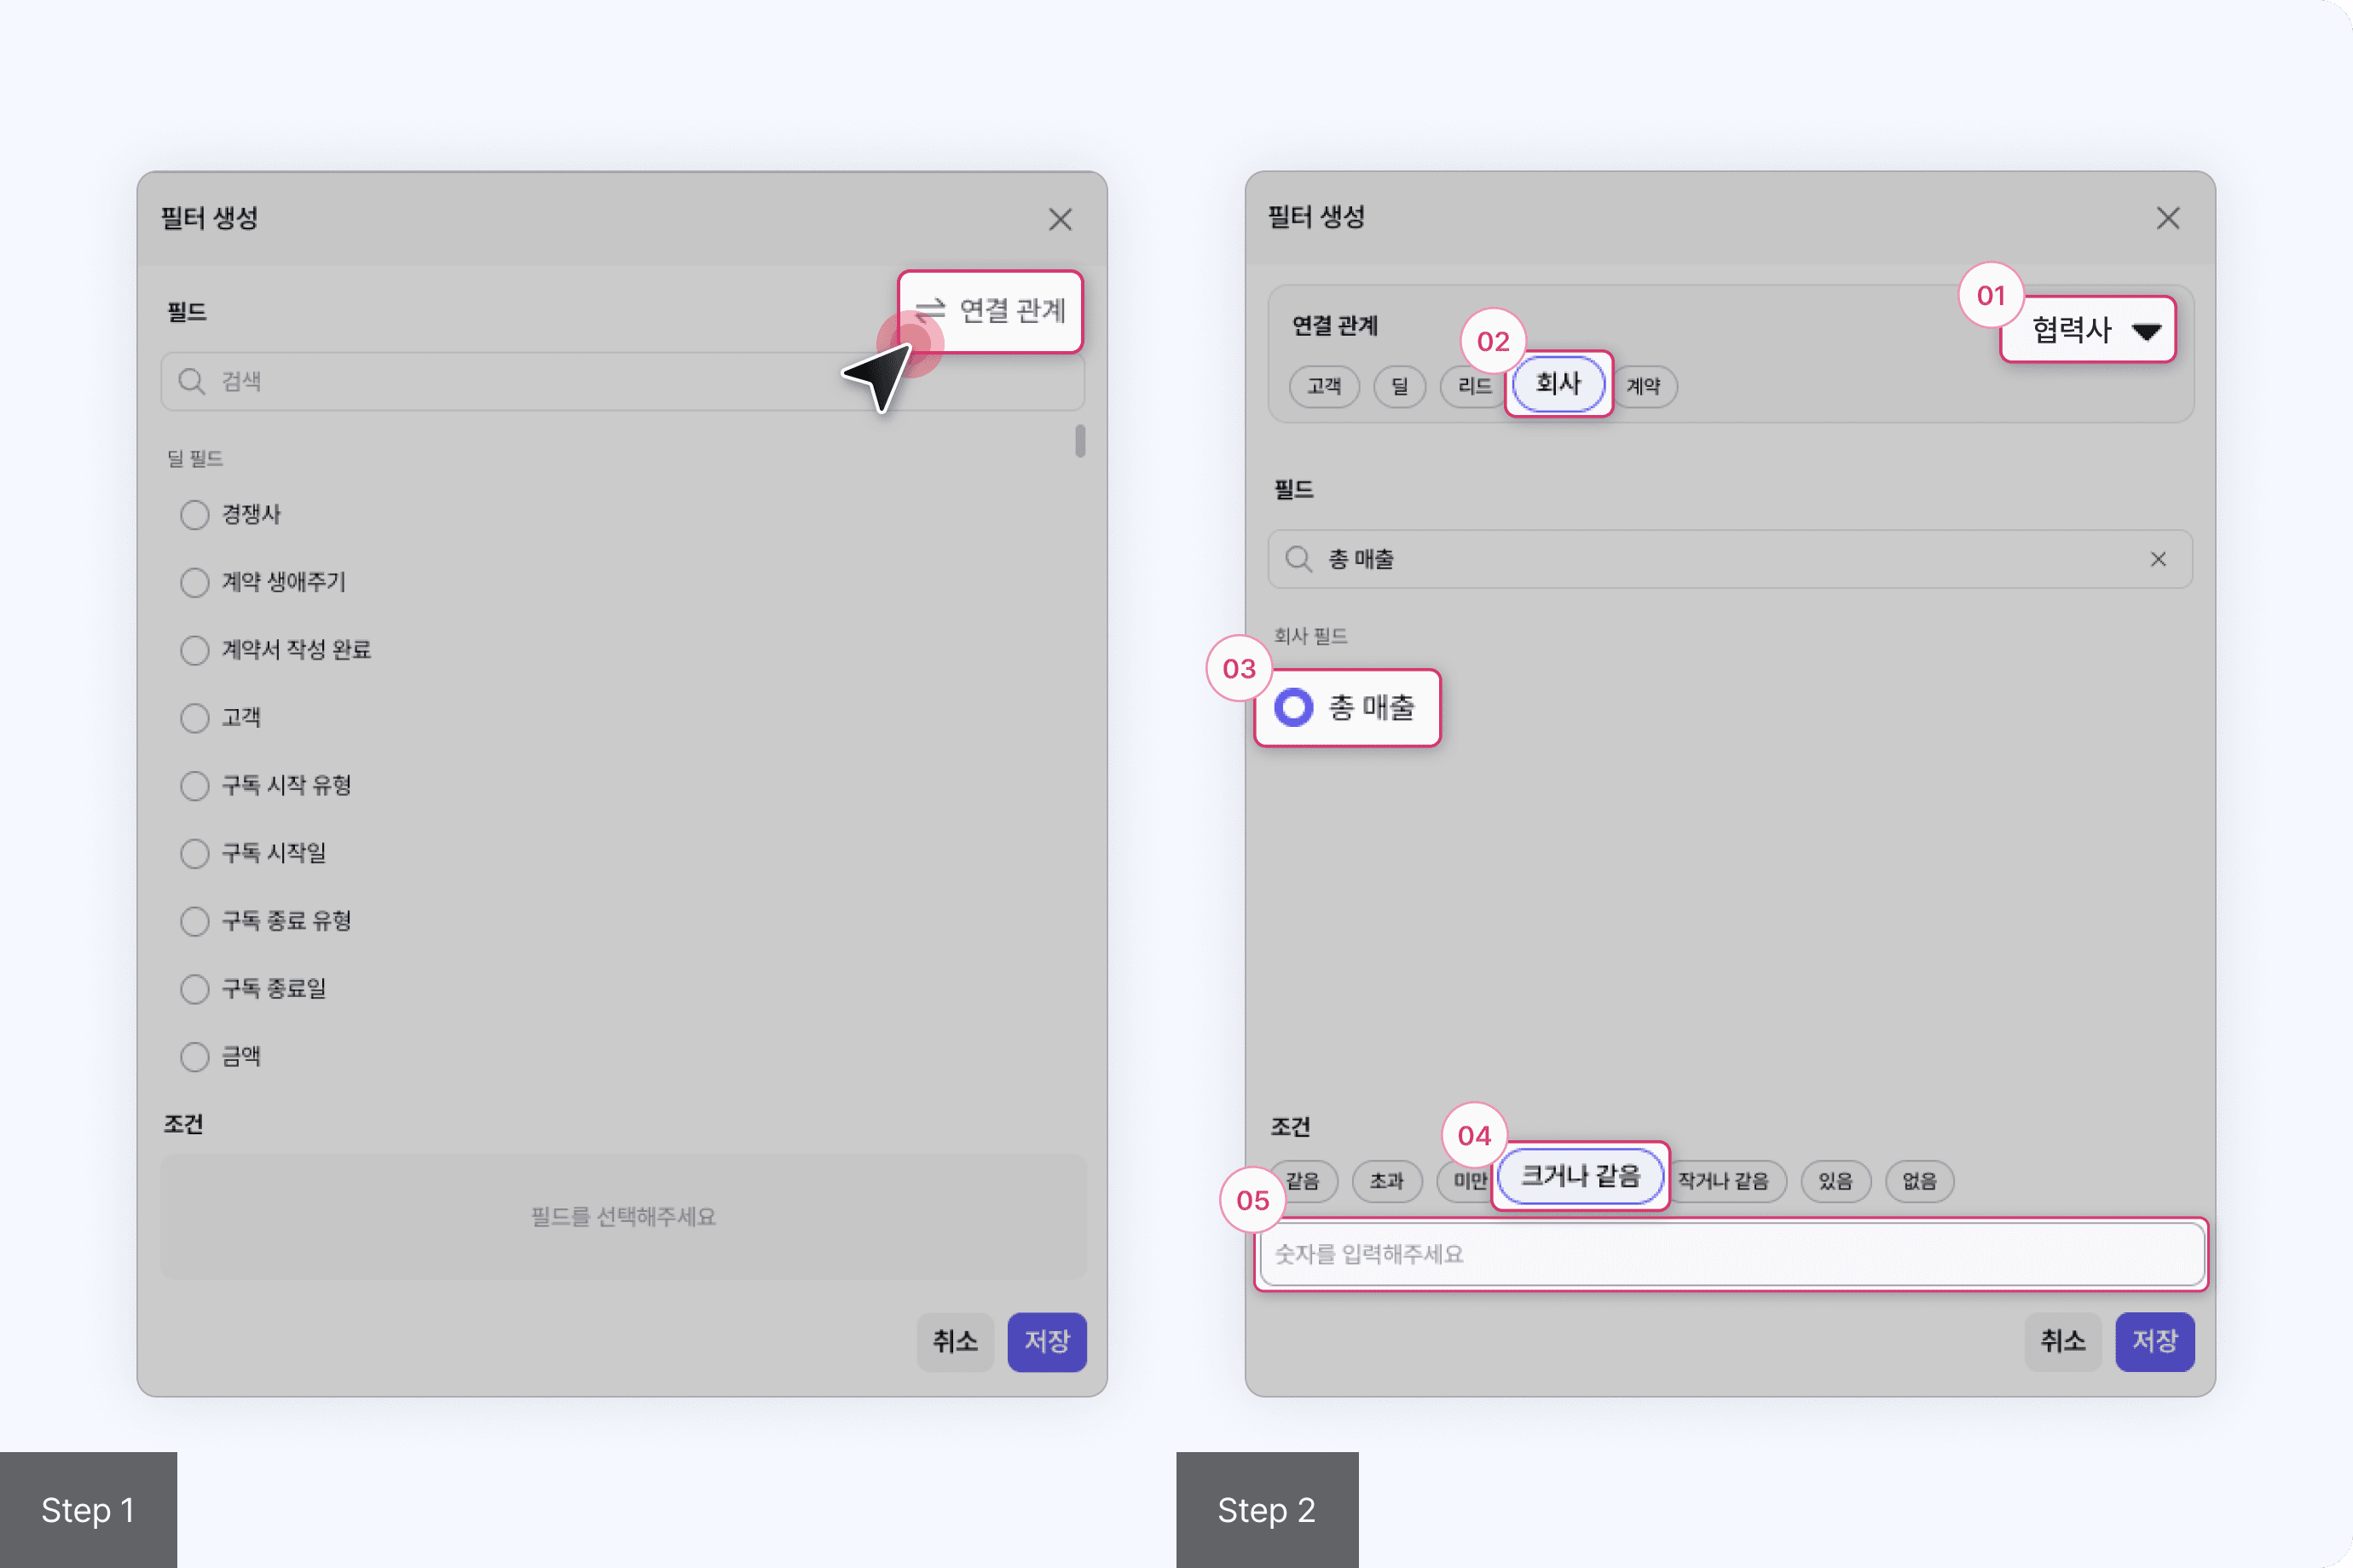Image resolution: width=2353 pixels, height=1568 pixels.
Task: Focus the 숫자를 입력해주세요 number input
Action: tap(1731, 1254)
